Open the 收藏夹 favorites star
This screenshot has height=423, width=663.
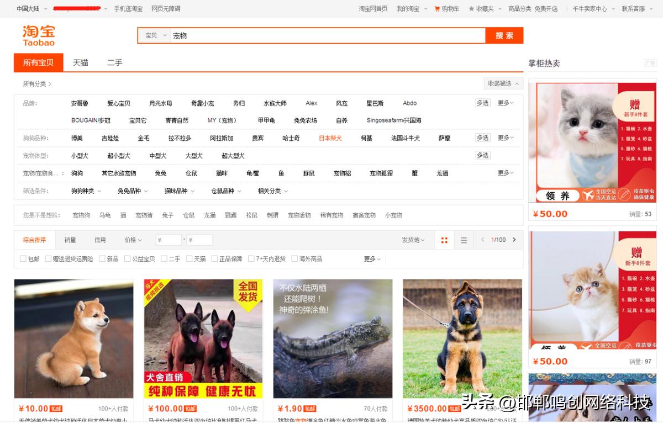481,9
